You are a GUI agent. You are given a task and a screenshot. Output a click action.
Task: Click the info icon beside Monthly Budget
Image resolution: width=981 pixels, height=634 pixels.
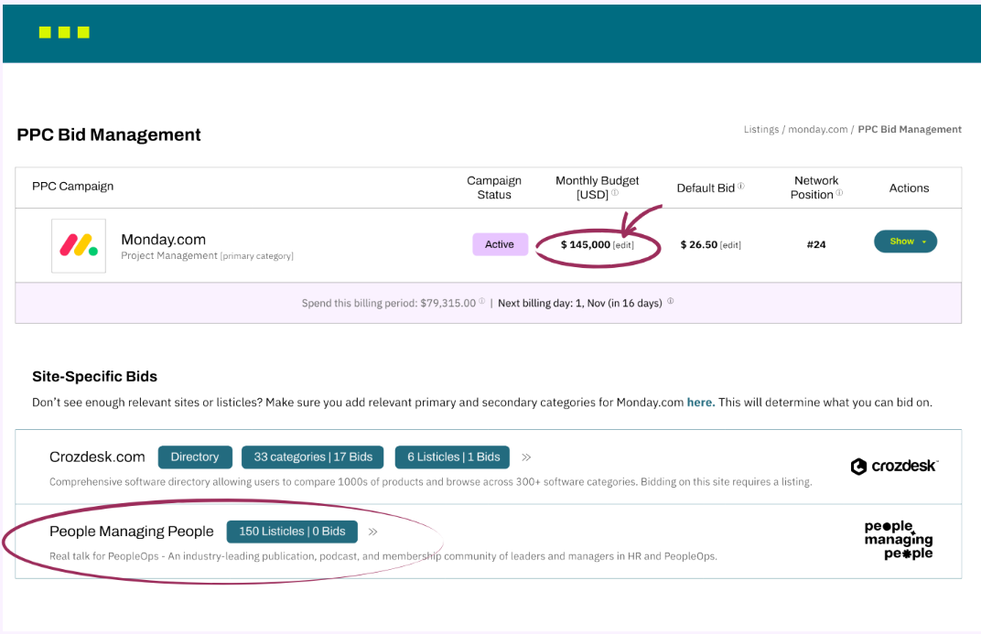[x=615, y=194]
